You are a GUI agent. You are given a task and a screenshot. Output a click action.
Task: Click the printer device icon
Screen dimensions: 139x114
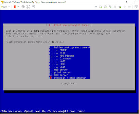(115, 7)
